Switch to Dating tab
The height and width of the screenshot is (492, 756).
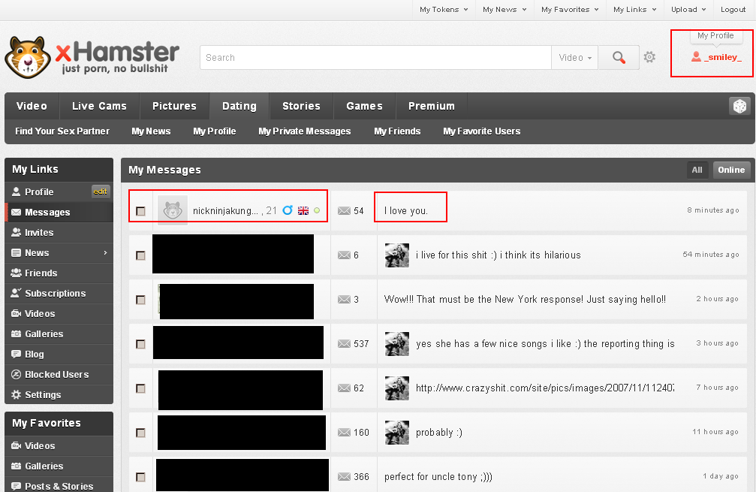(239, 106)
